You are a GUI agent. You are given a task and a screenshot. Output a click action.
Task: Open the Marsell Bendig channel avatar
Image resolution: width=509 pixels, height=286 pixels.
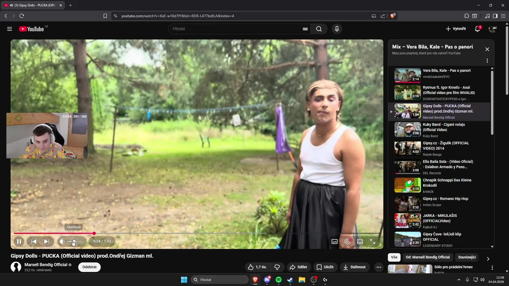click(x=16, y=267)
